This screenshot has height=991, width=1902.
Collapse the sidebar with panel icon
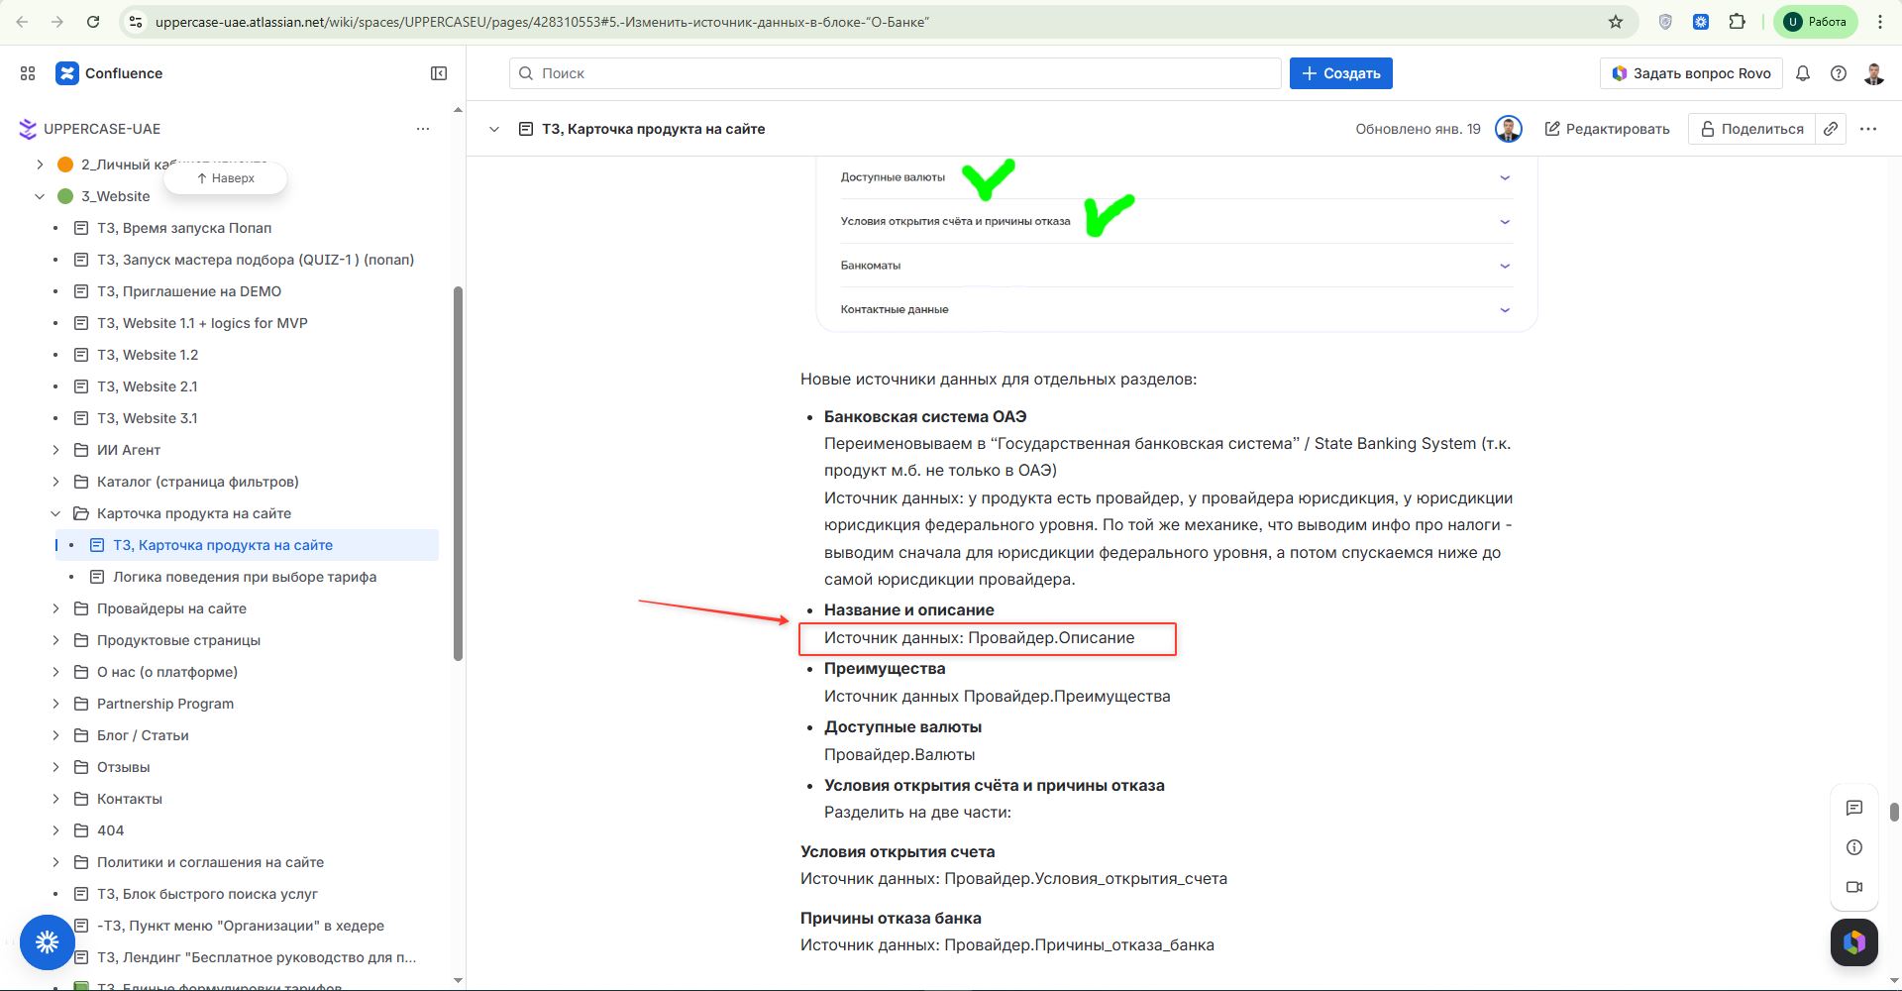pyautogui.click(x=439, y=73)
